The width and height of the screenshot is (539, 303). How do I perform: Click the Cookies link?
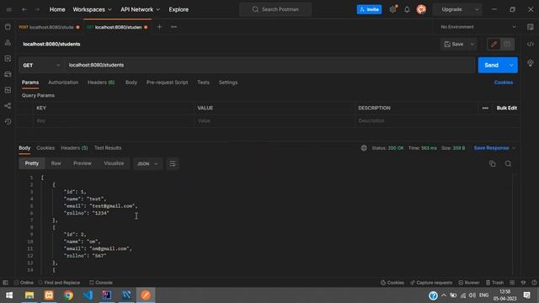pos(504,82)
